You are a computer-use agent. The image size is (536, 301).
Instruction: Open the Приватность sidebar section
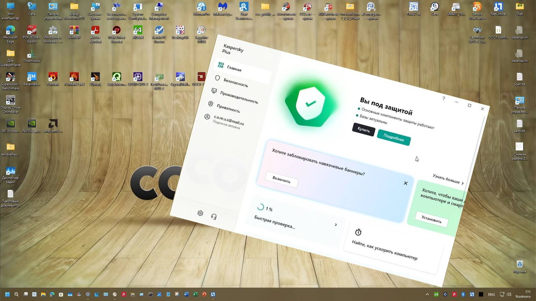(228, 108)
